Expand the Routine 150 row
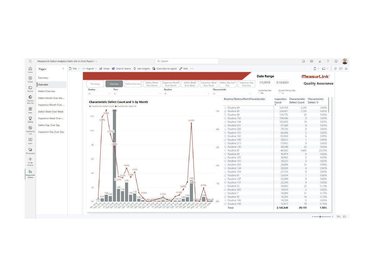The height and width of the screenshot is (280, 374). click(225, 118)
